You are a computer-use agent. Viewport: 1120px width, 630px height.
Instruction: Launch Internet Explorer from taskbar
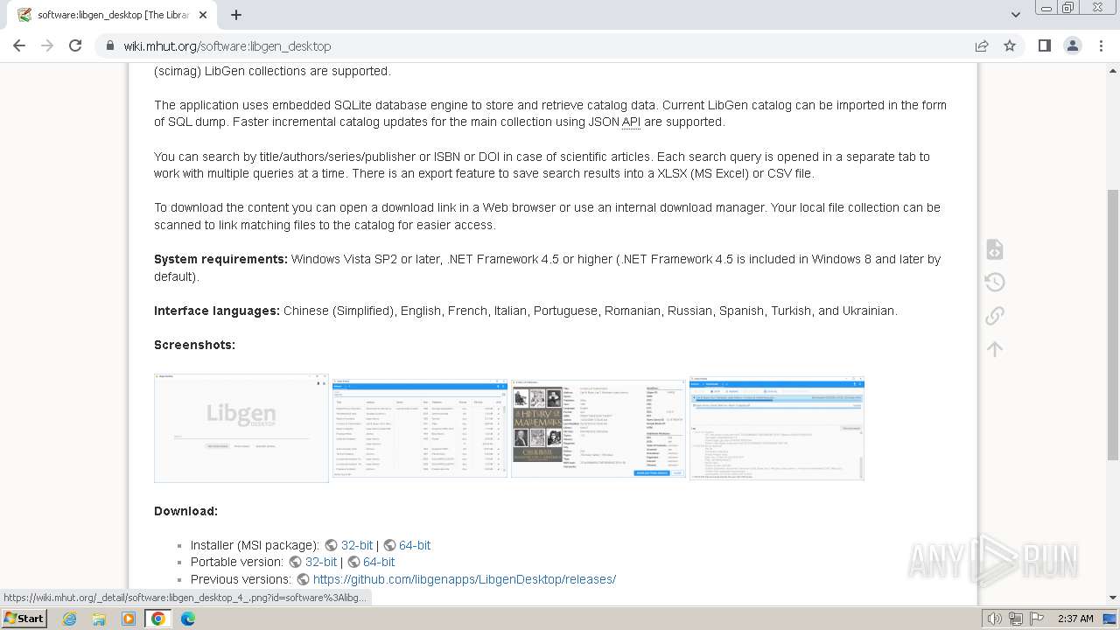coord(69,618)
